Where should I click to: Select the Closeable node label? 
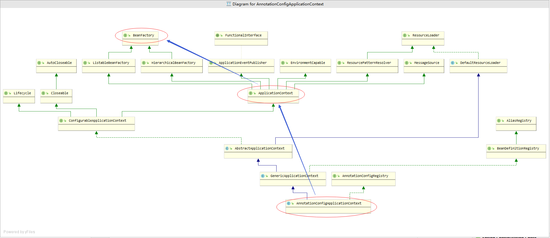click(60, 93)
